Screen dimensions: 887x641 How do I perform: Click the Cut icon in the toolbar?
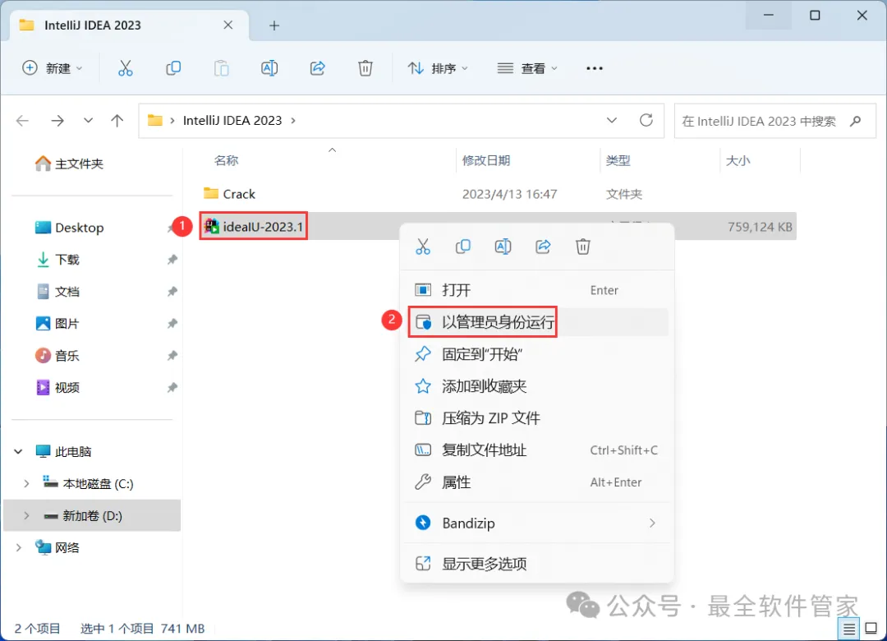tap(125, 68)
